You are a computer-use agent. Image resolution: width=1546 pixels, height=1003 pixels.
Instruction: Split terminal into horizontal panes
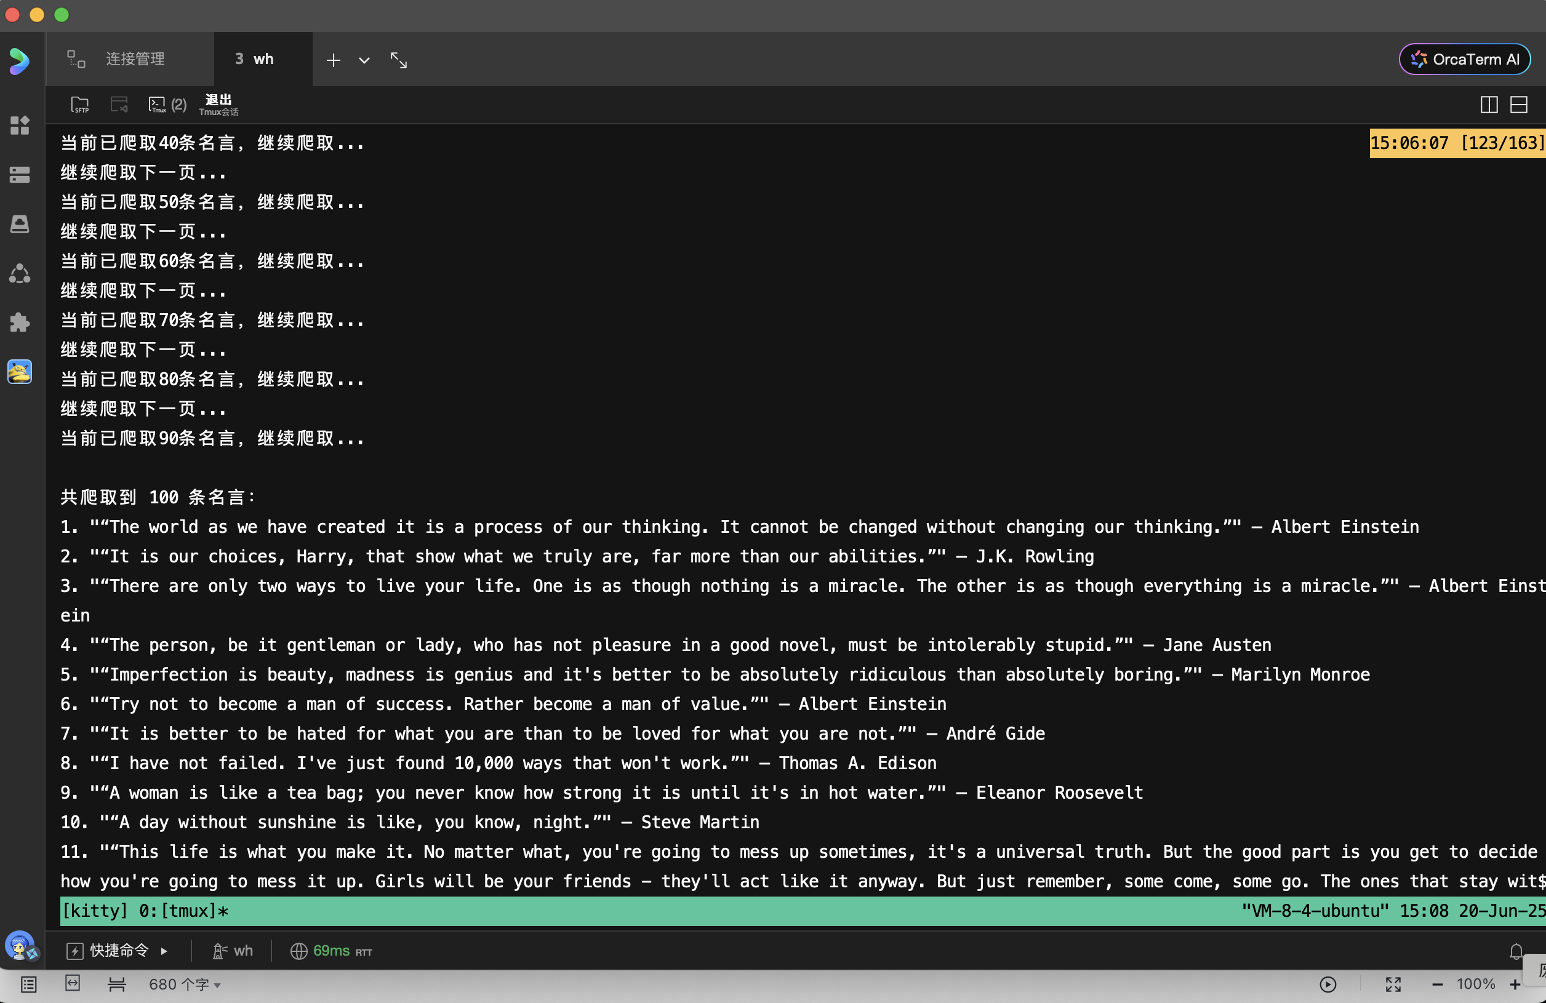click(1518, 105)
